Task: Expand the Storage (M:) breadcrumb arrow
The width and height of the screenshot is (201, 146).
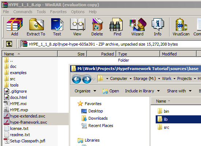Action: [159, 78]
